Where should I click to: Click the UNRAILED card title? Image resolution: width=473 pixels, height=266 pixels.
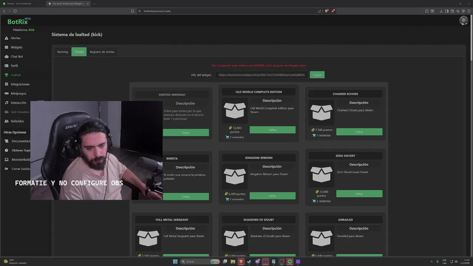[x=345, y=220]
